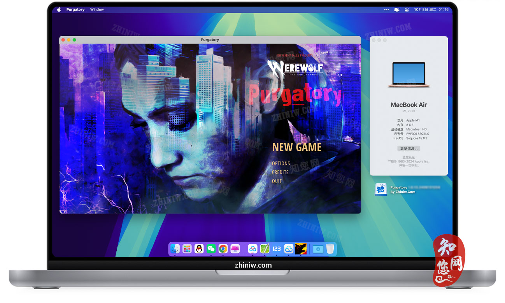Open the Downloads folder in the Dock
The height and width of the screenshot is (303, 505).
point(318,249)
